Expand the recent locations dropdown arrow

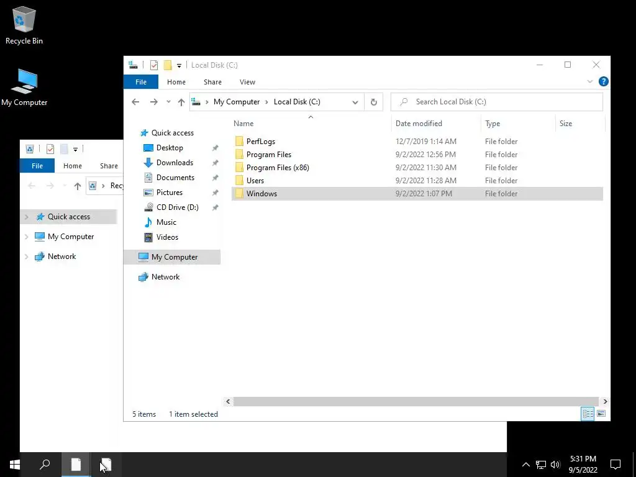(168, 102)
